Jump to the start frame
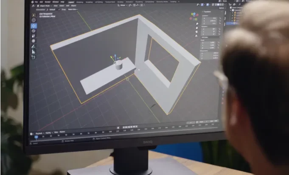Screen dimensions: 289x175 [123, 127]
